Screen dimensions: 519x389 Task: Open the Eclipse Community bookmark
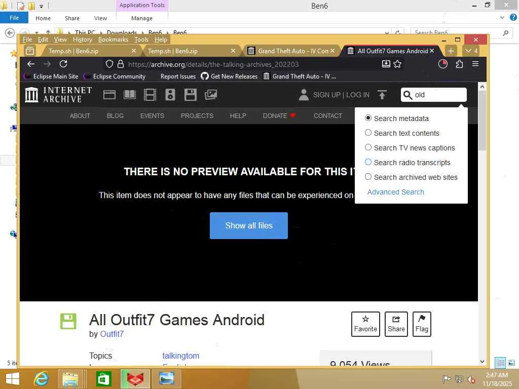pos(115,76)
